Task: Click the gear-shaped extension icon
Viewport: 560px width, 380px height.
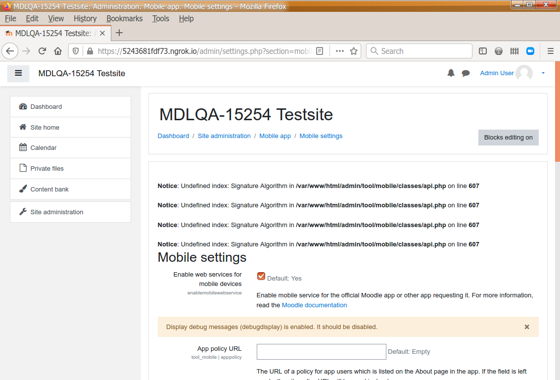Action: (499, 51)
